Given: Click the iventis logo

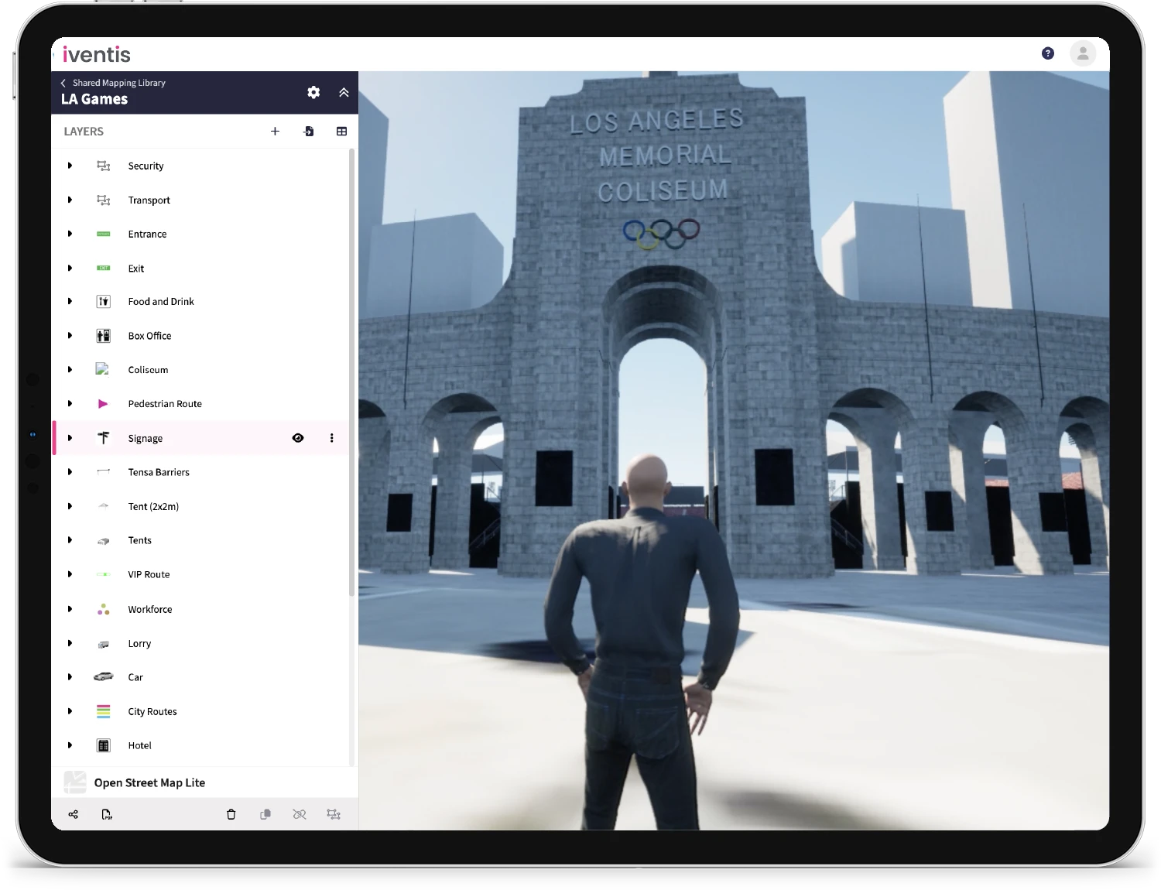Looking at the screenshot, I should tap(96, 54).
